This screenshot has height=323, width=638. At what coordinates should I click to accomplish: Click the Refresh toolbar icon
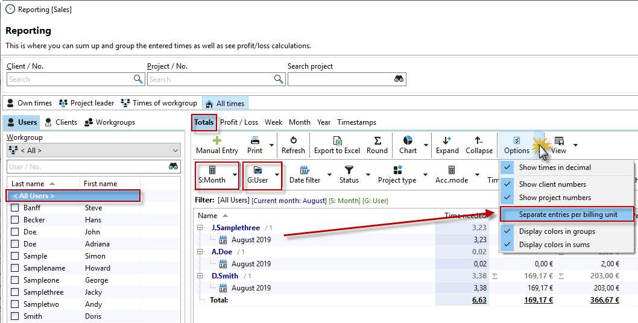pos(293,140)
